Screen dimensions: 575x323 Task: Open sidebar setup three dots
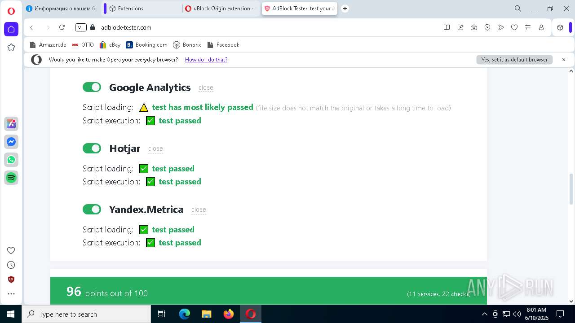click(11, 294)
